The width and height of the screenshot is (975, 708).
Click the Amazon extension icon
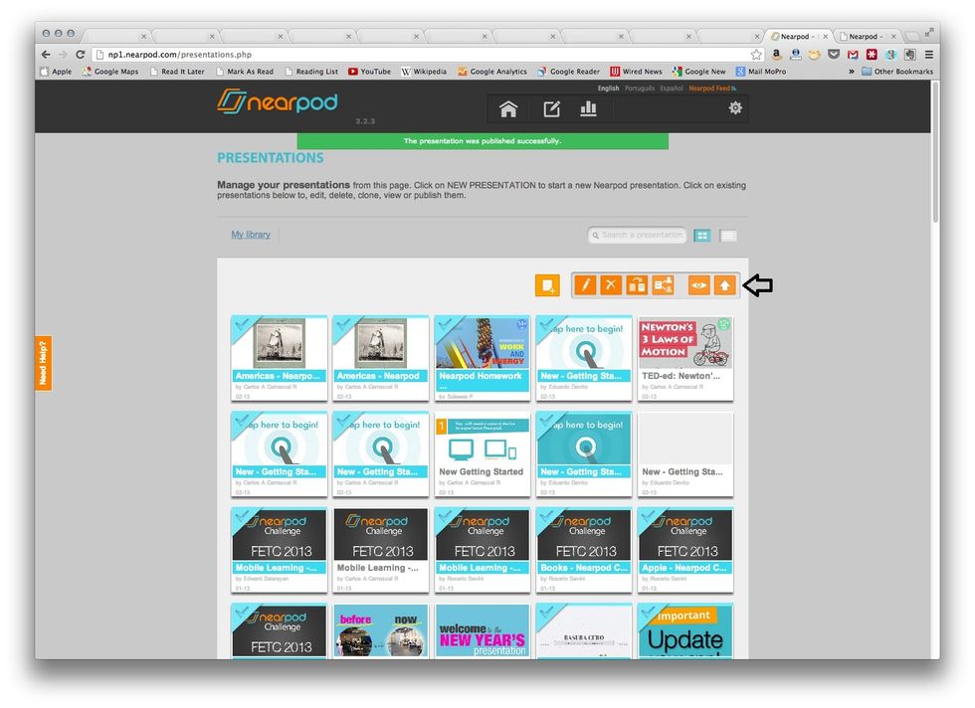776,55
